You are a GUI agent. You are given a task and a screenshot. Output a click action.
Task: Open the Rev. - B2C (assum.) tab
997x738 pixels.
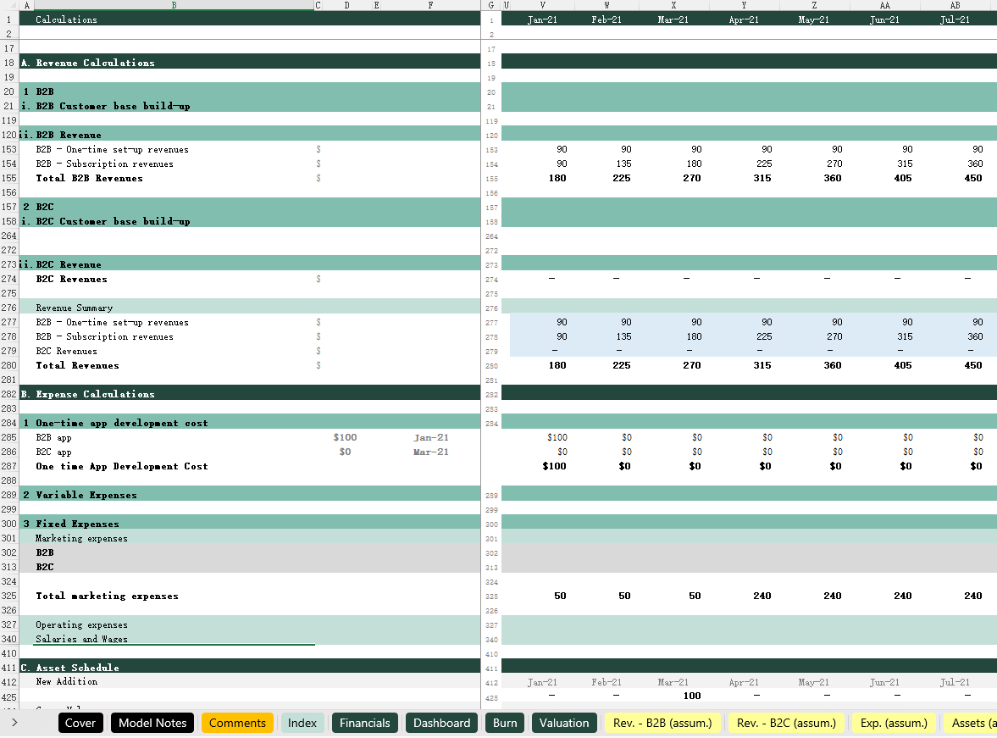786,723
